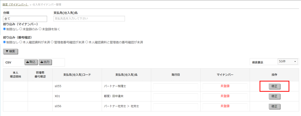The height and width of the screenshot is (116, 301).
Task: Click the 検索 filter button
Action: pyautogui.click(x=11, y=51)
